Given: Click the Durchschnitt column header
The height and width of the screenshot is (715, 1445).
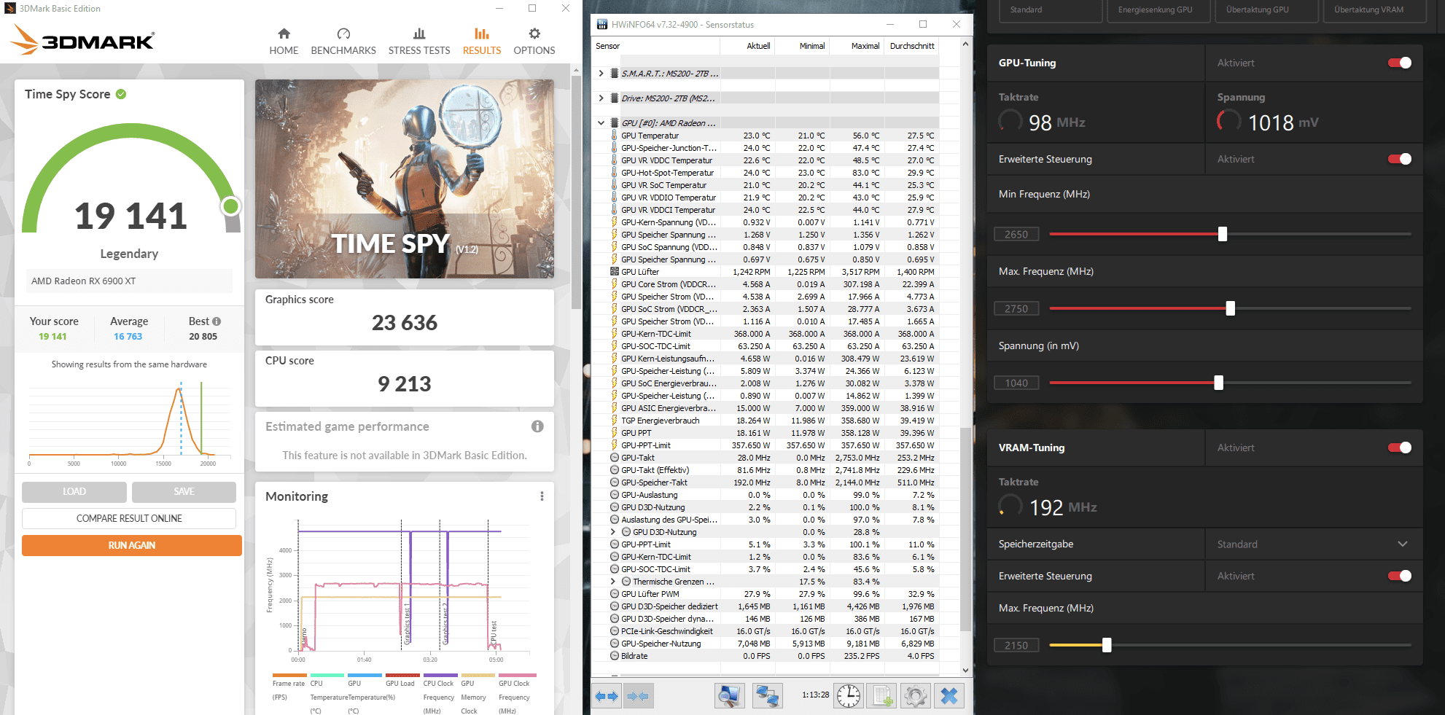Looking at the screenshot, I should click(x=912, y=46).
